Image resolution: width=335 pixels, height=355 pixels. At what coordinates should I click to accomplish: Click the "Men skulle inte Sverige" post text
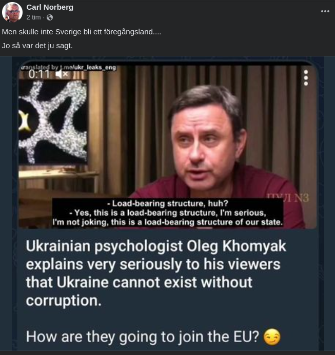(81, 32)
